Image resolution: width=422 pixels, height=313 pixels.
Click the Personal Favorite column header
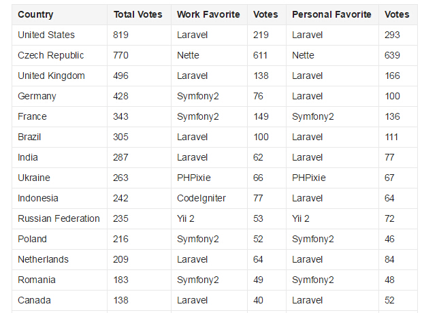coord(331,14)
